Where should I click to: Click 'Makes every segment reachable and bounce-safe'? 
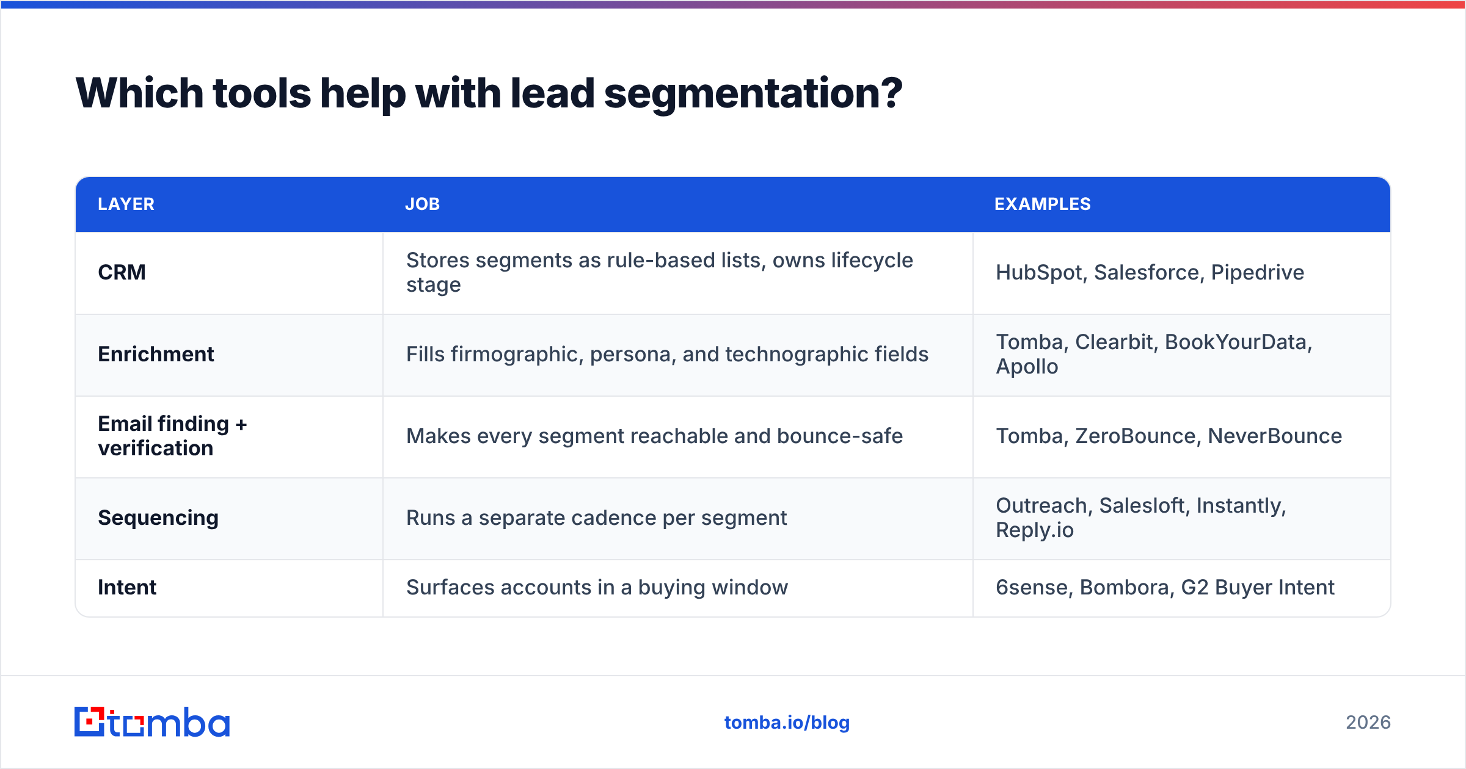click(x=654, y=436)
